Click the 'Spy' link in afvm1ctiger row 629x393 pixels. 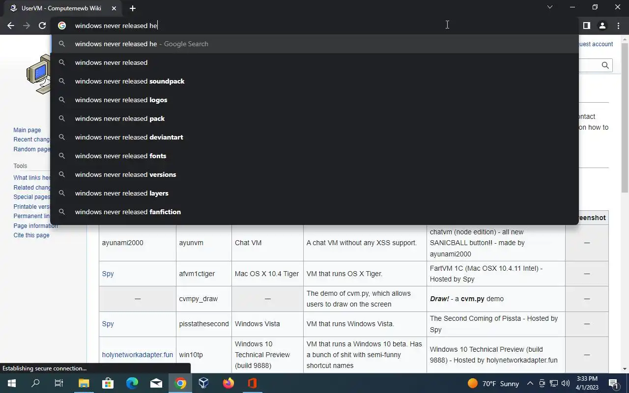(x=108, y=274)
